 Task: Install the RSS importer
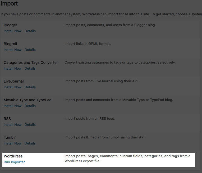(12, 124)
